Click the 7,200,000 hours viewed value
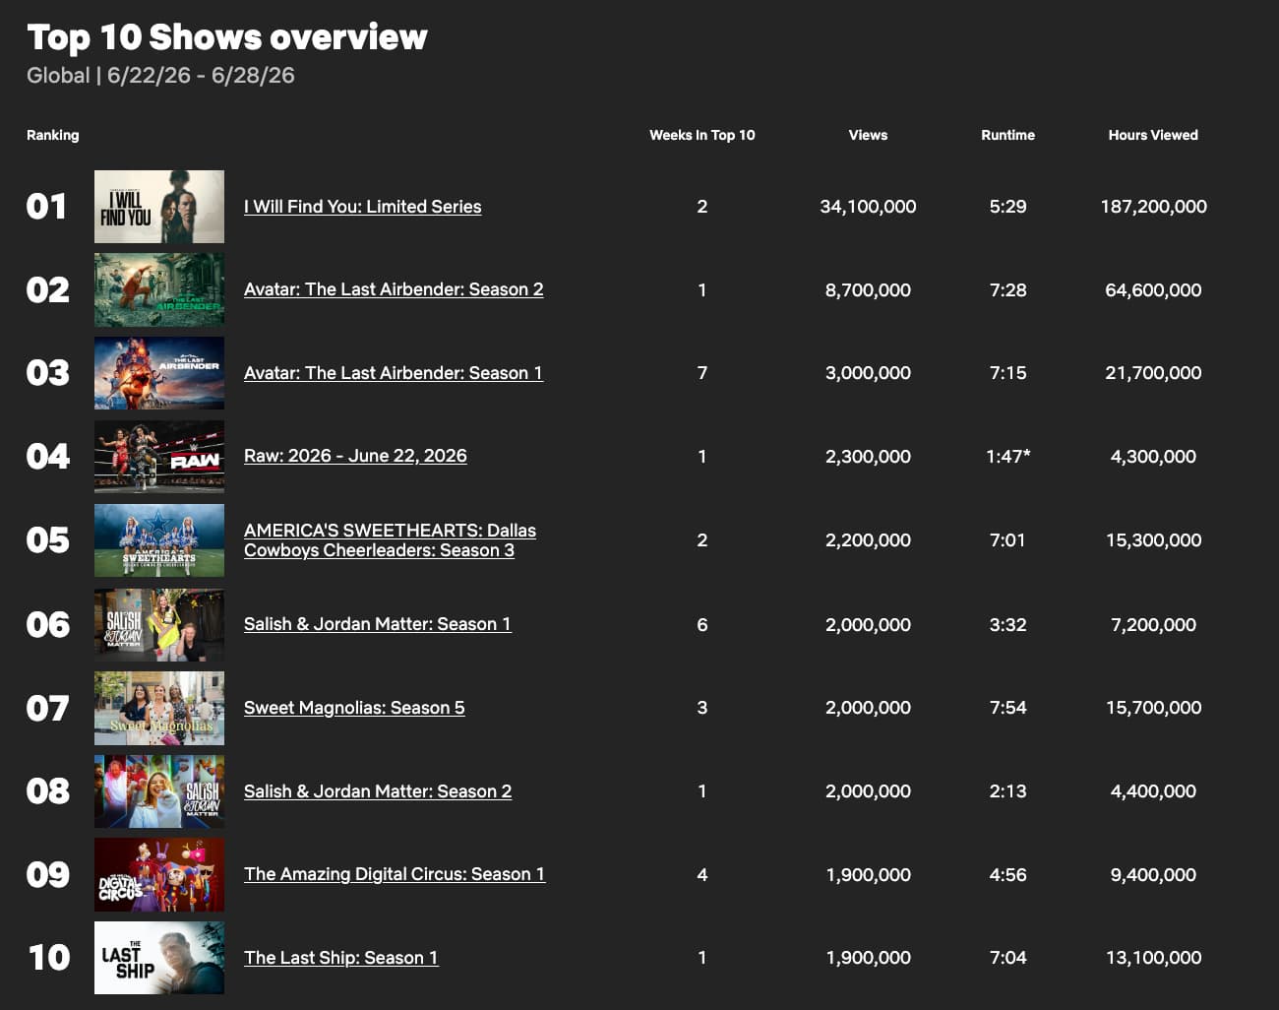 [1153, 625]
